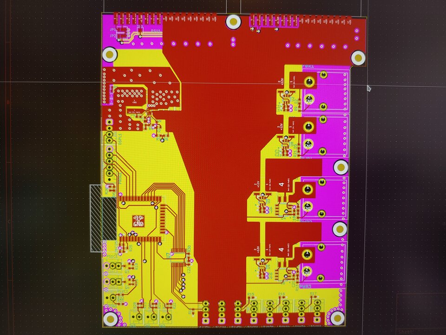Image resolution: width=446 pixels, height=335 pixels.
Task: Click the white mounting hole at bottom left
Action: [x=111, y=320]
